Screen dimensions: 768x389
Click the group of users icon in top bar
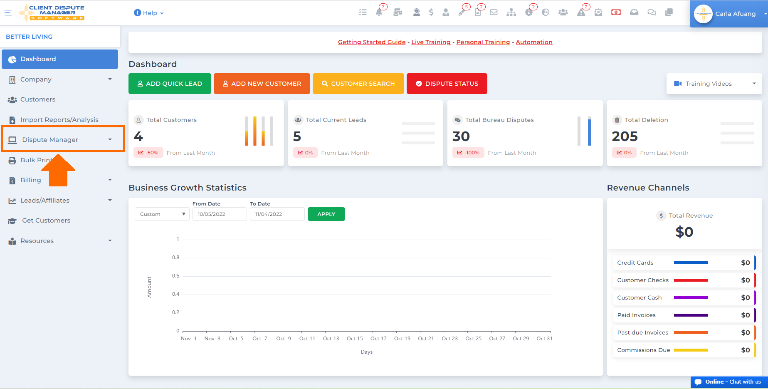tap(563, 12)
